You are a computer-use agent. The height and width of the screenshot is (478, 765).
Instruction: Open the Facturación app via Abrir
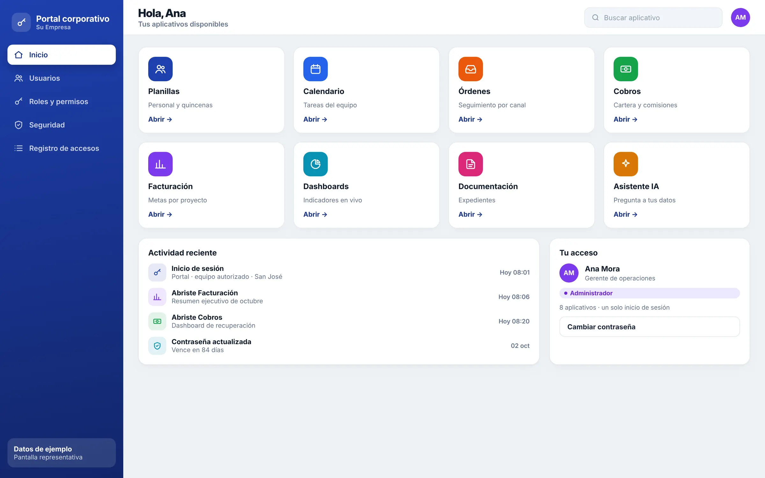tap(160, 214)
